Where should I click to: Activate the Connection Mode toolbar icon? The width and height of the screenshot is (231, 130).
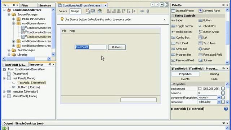click(93, 11)
